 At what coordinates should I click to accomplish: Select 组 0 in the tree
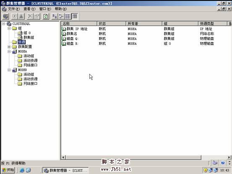27,33
